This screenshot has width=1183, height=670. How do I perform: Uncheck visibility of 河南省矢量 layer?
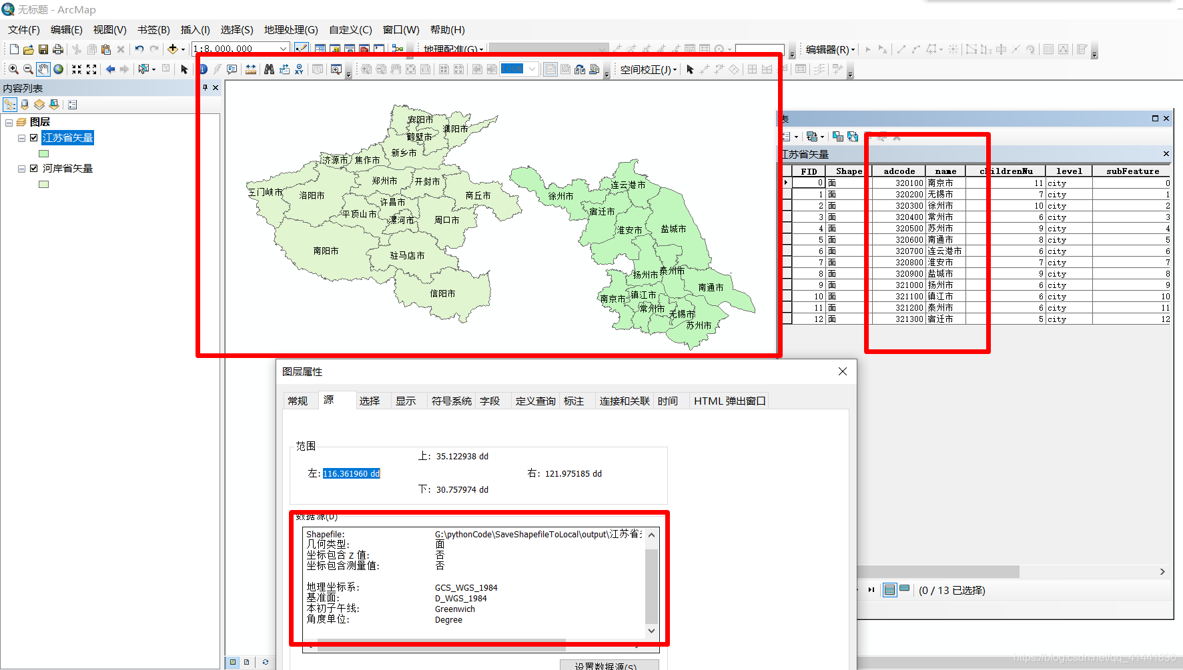tap(33, 168)
